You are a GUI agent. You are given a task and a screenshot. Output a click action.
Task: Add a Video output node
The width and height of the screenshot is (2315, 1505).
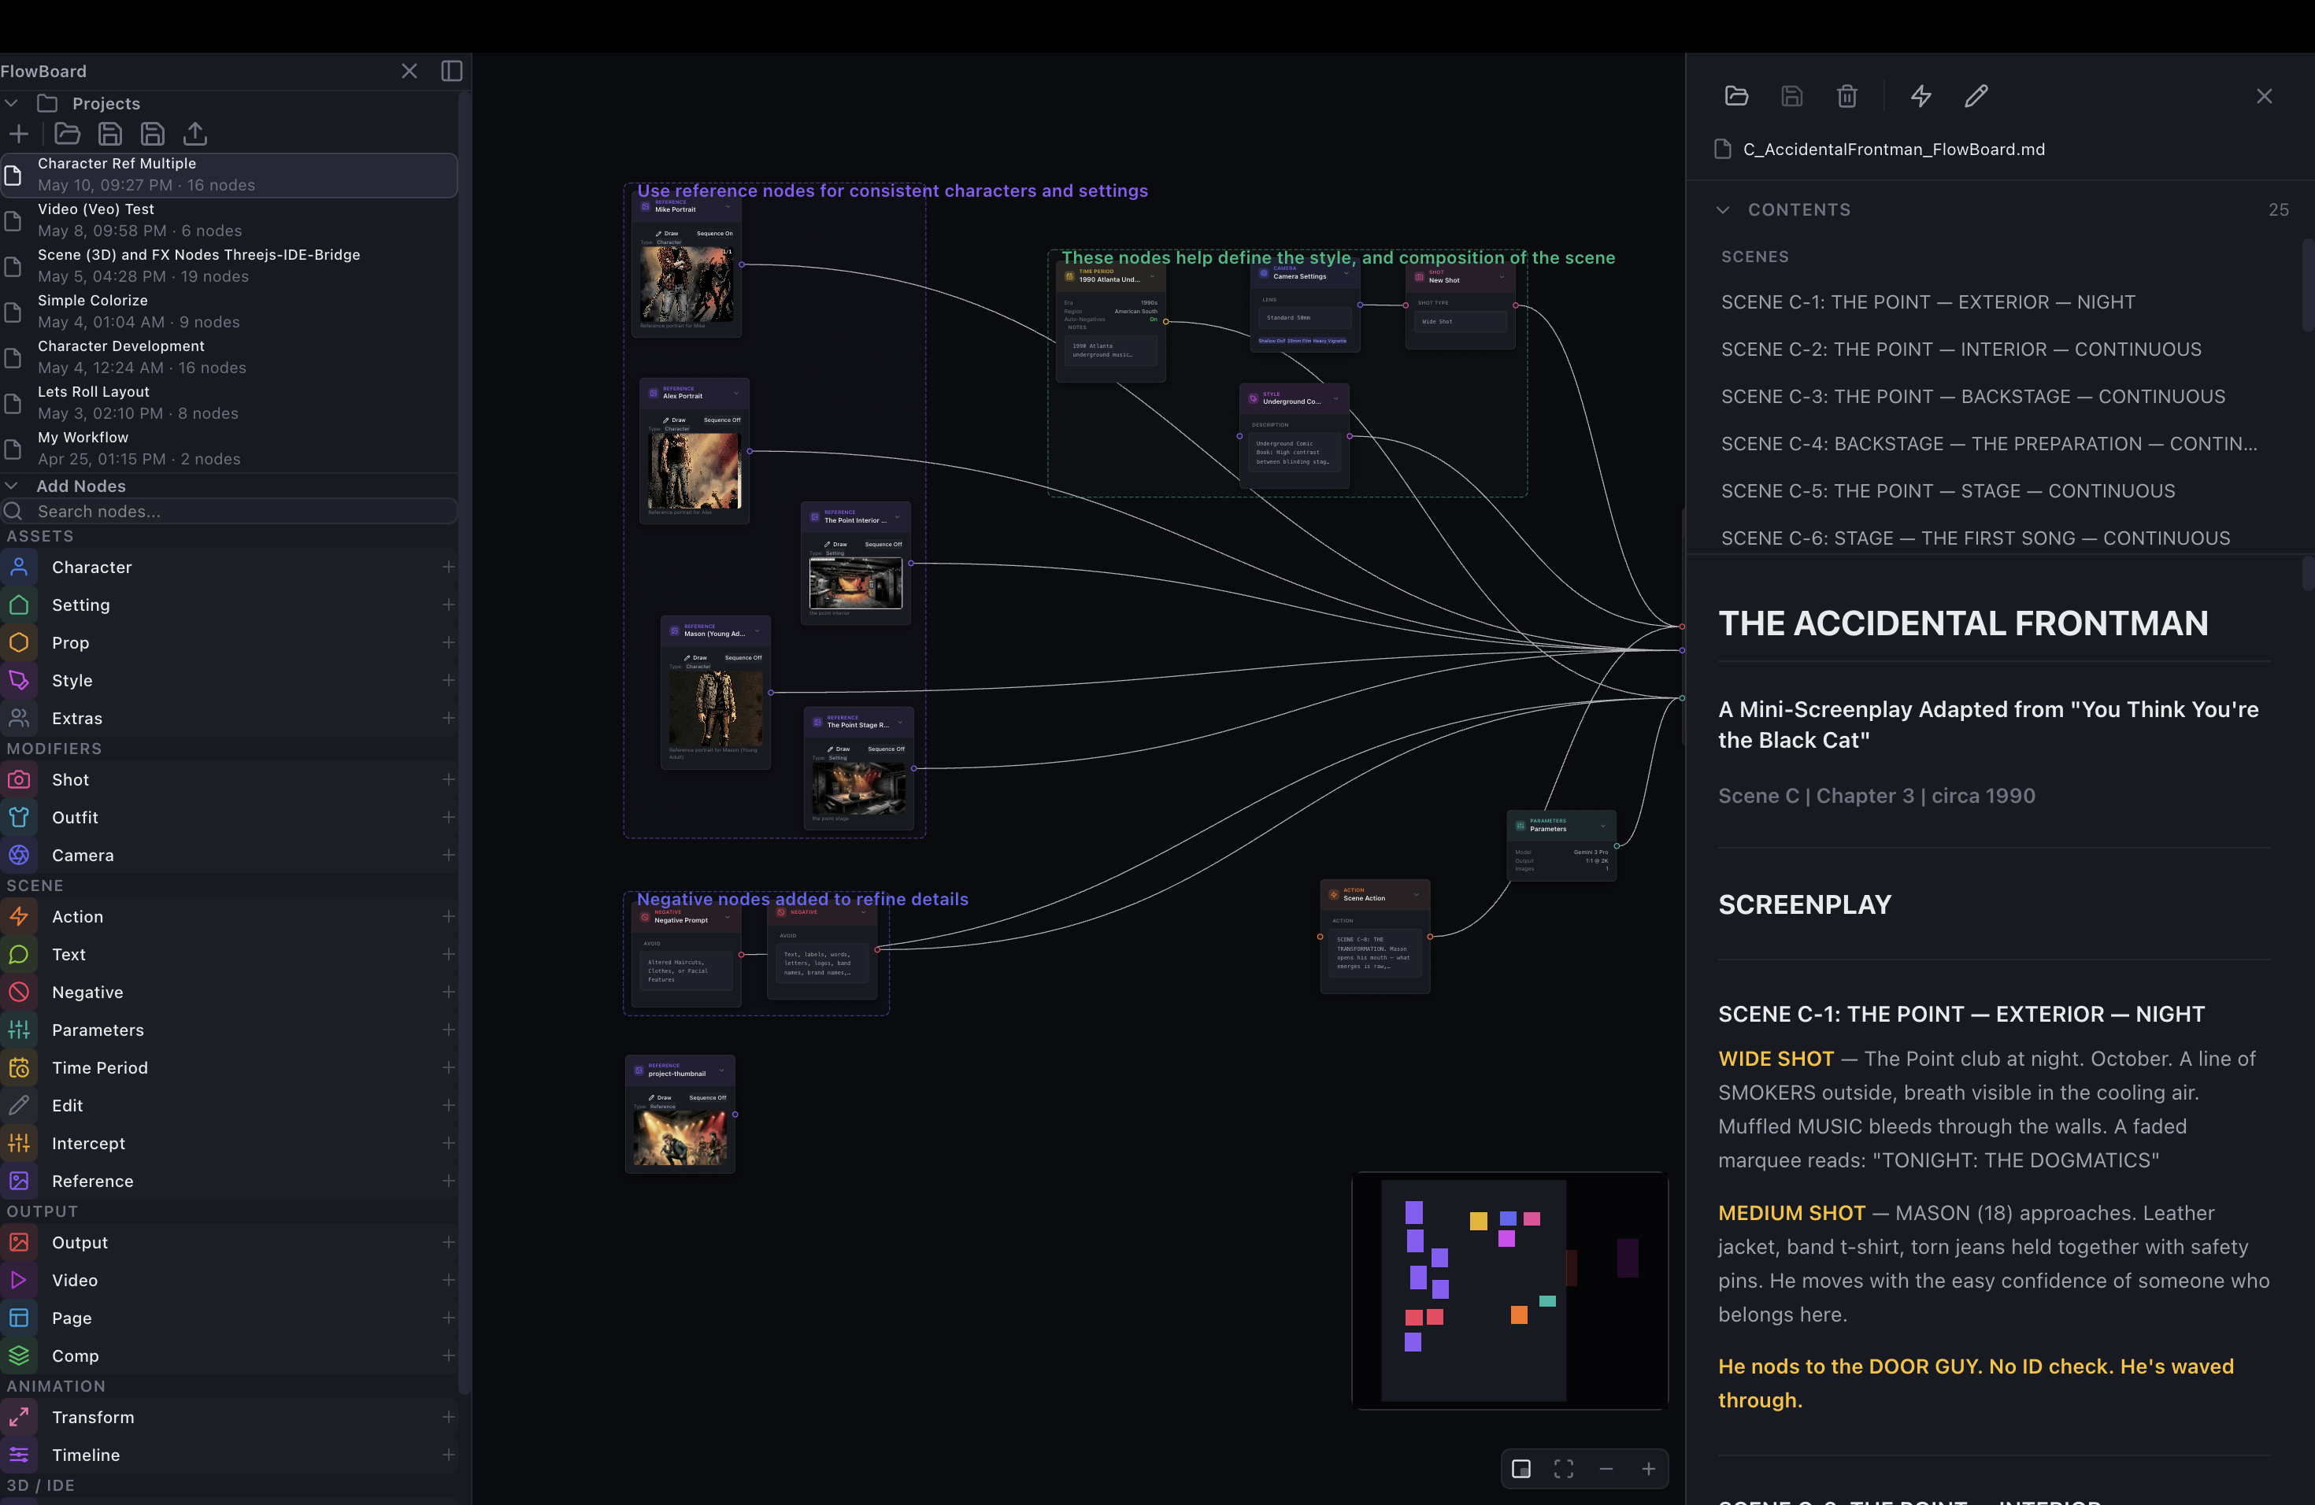448,1281
